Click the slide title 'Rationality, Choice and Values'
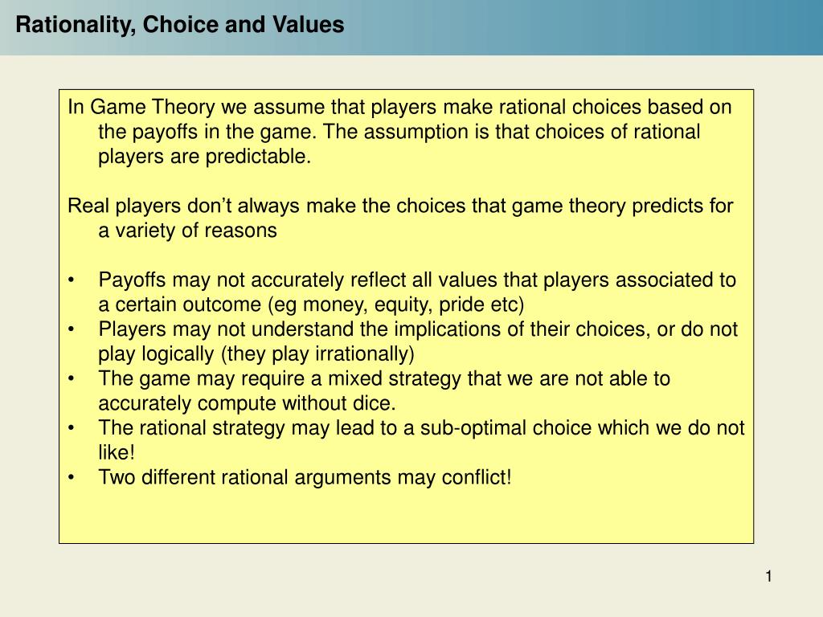Screen dimensions: 823x617 180,25
